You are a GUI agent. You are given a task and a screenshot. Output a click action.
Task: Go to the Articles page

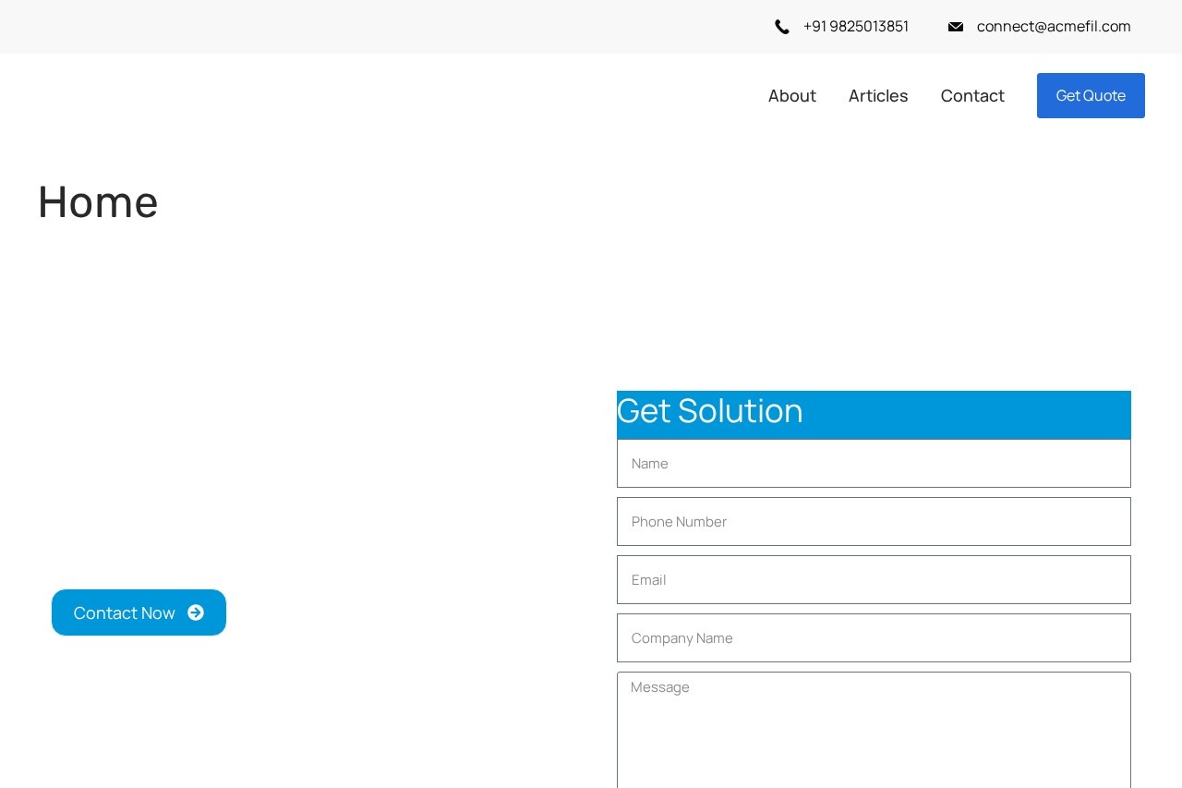[877, 96]
